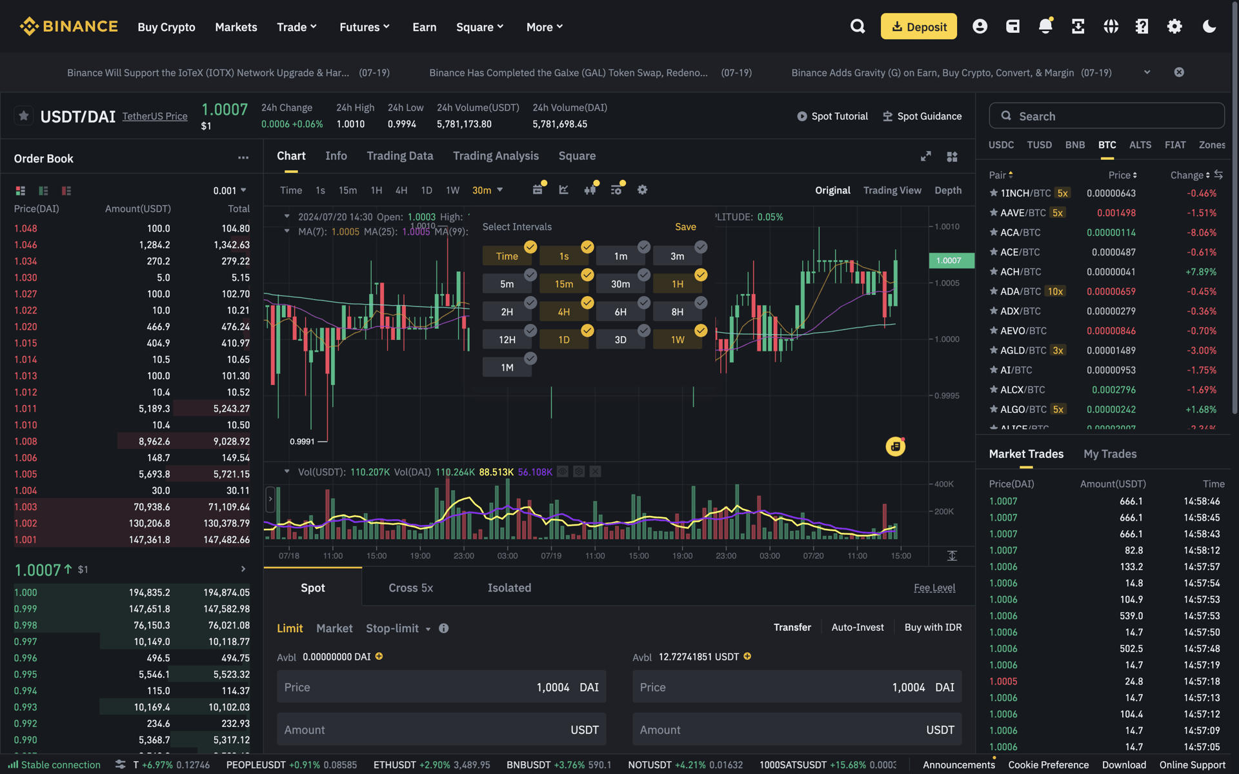Open the header settings gear

coord(1174,26)
